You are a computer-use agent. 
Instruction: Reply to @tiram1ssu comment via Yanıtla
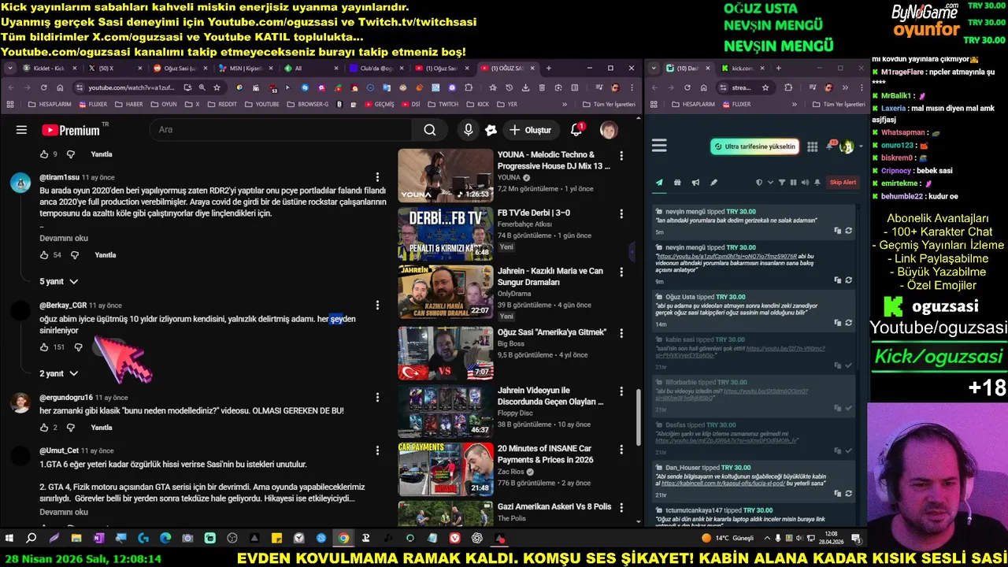pos(106,255)
